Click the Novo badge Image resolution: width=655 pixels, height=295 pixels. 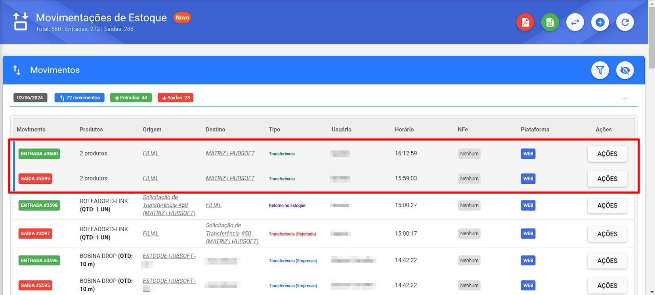pos(182,18)
